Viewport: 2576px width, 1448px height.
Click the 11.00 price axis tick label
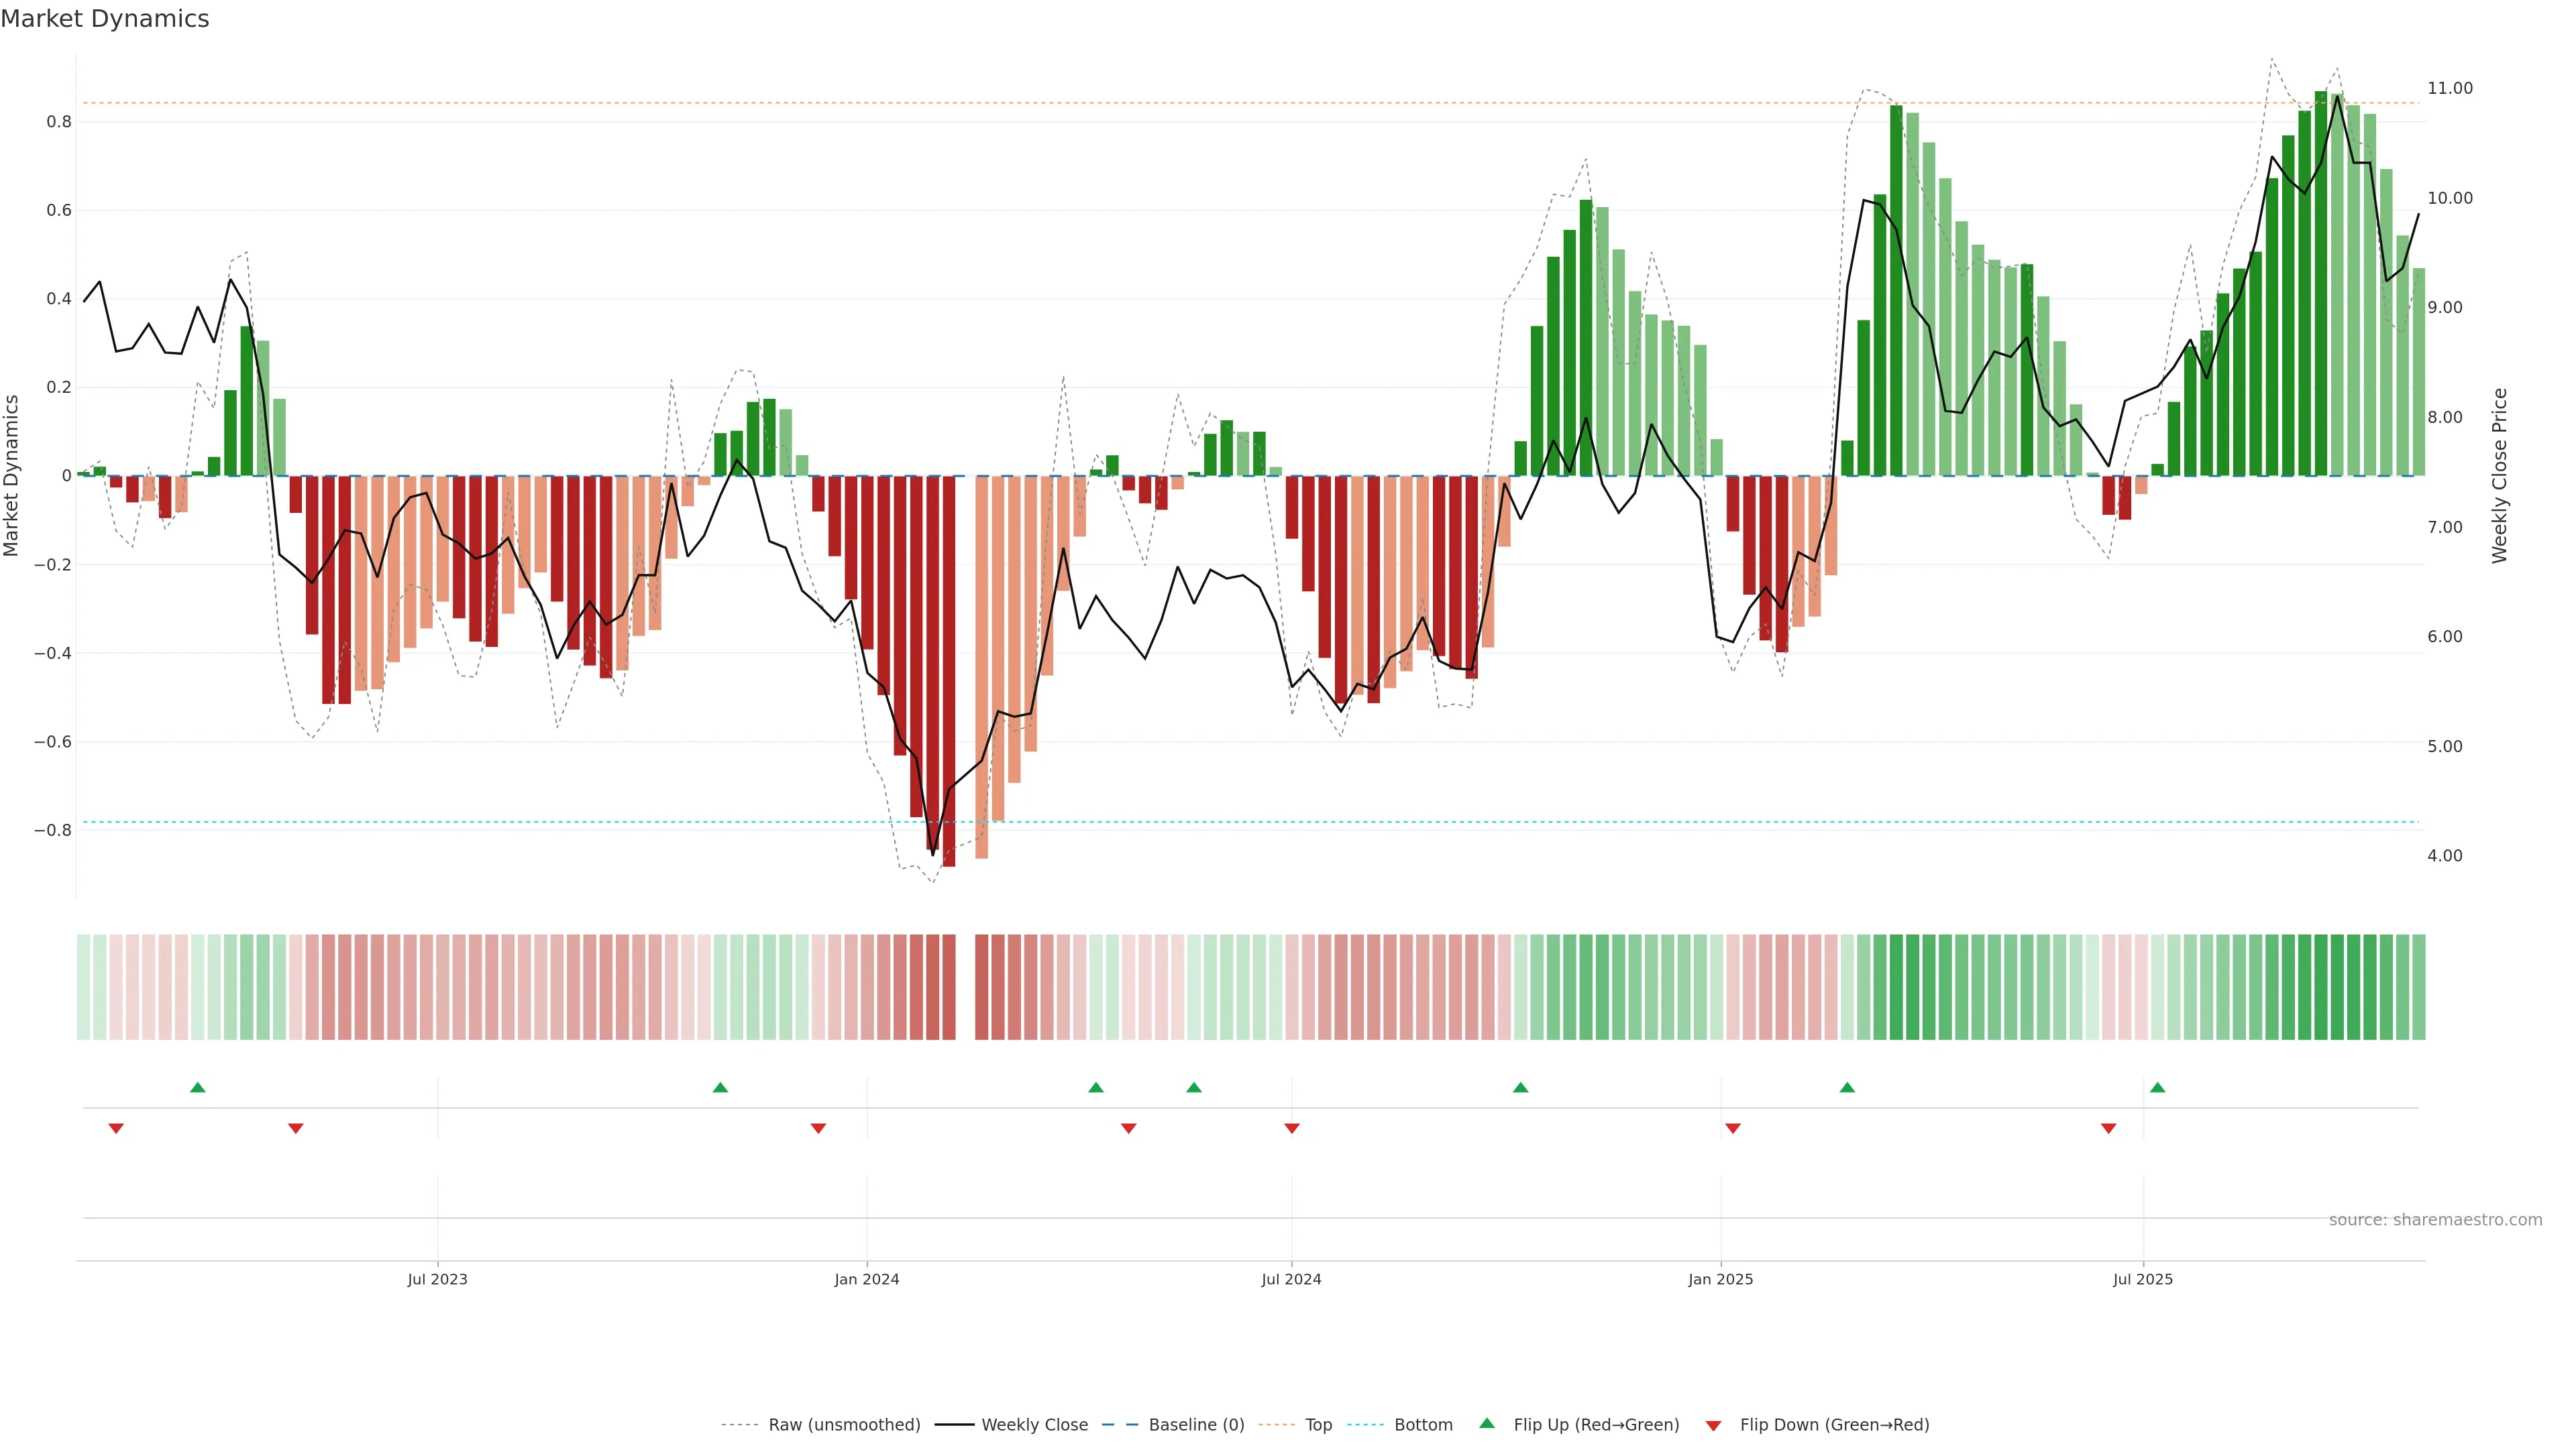point(2449,88)
